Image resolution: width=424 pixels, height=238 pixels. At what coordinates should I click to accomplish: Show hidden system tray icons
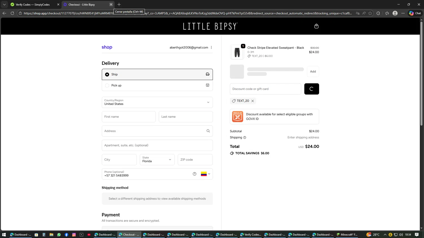tap(385, 235)
